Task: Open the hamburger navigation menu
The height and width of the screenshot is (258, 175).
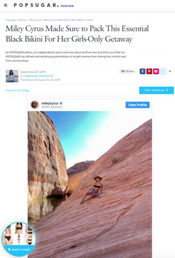Action: point(5,5)
